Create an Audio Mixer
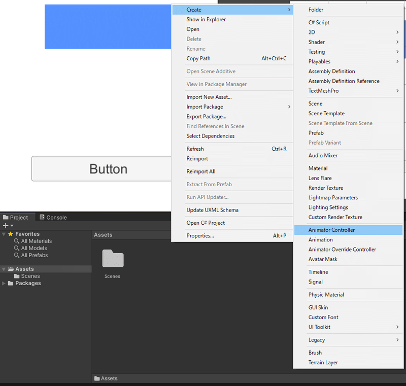 (x=348, y=156)
